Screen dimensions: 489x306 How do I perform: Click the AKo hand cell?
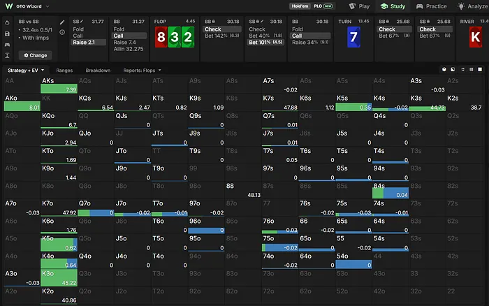(22, 103)
